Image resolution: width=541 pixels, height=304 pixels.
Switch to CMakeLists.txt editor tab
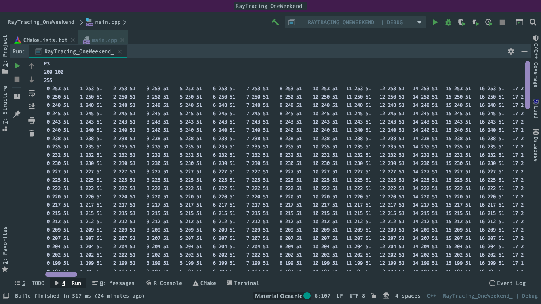click(45, 40)
